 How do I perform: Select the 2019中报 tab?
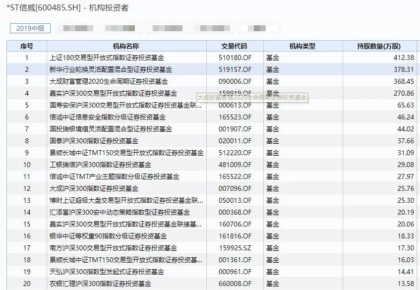(30, 28)
